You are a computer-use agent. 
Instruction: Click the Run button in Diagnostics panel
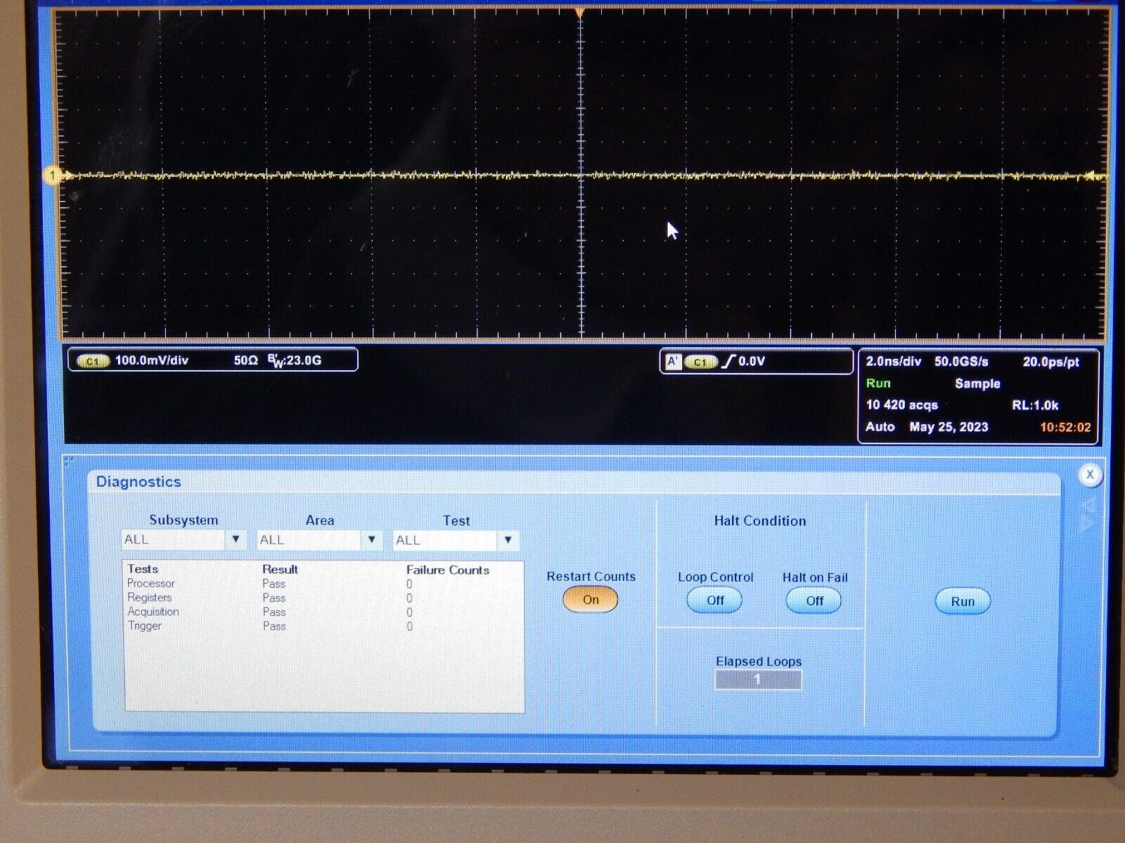click(961, 601)
